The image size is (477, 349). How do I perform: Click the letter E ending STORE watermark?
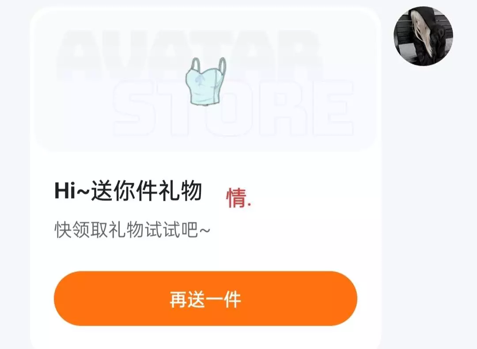[333, 108]
